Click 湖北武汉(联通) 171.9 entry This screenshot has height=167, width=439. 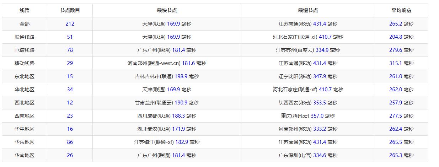point(167,129)
